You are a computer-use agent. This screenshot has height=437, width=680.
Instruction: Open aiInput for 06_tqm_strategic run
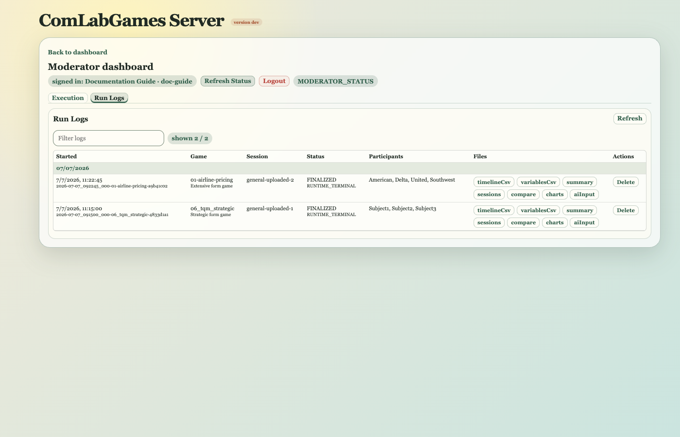[584, 222]
